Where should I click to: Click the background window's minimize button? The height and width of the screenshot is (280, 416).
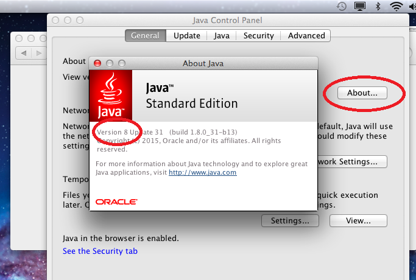point(31,38)
